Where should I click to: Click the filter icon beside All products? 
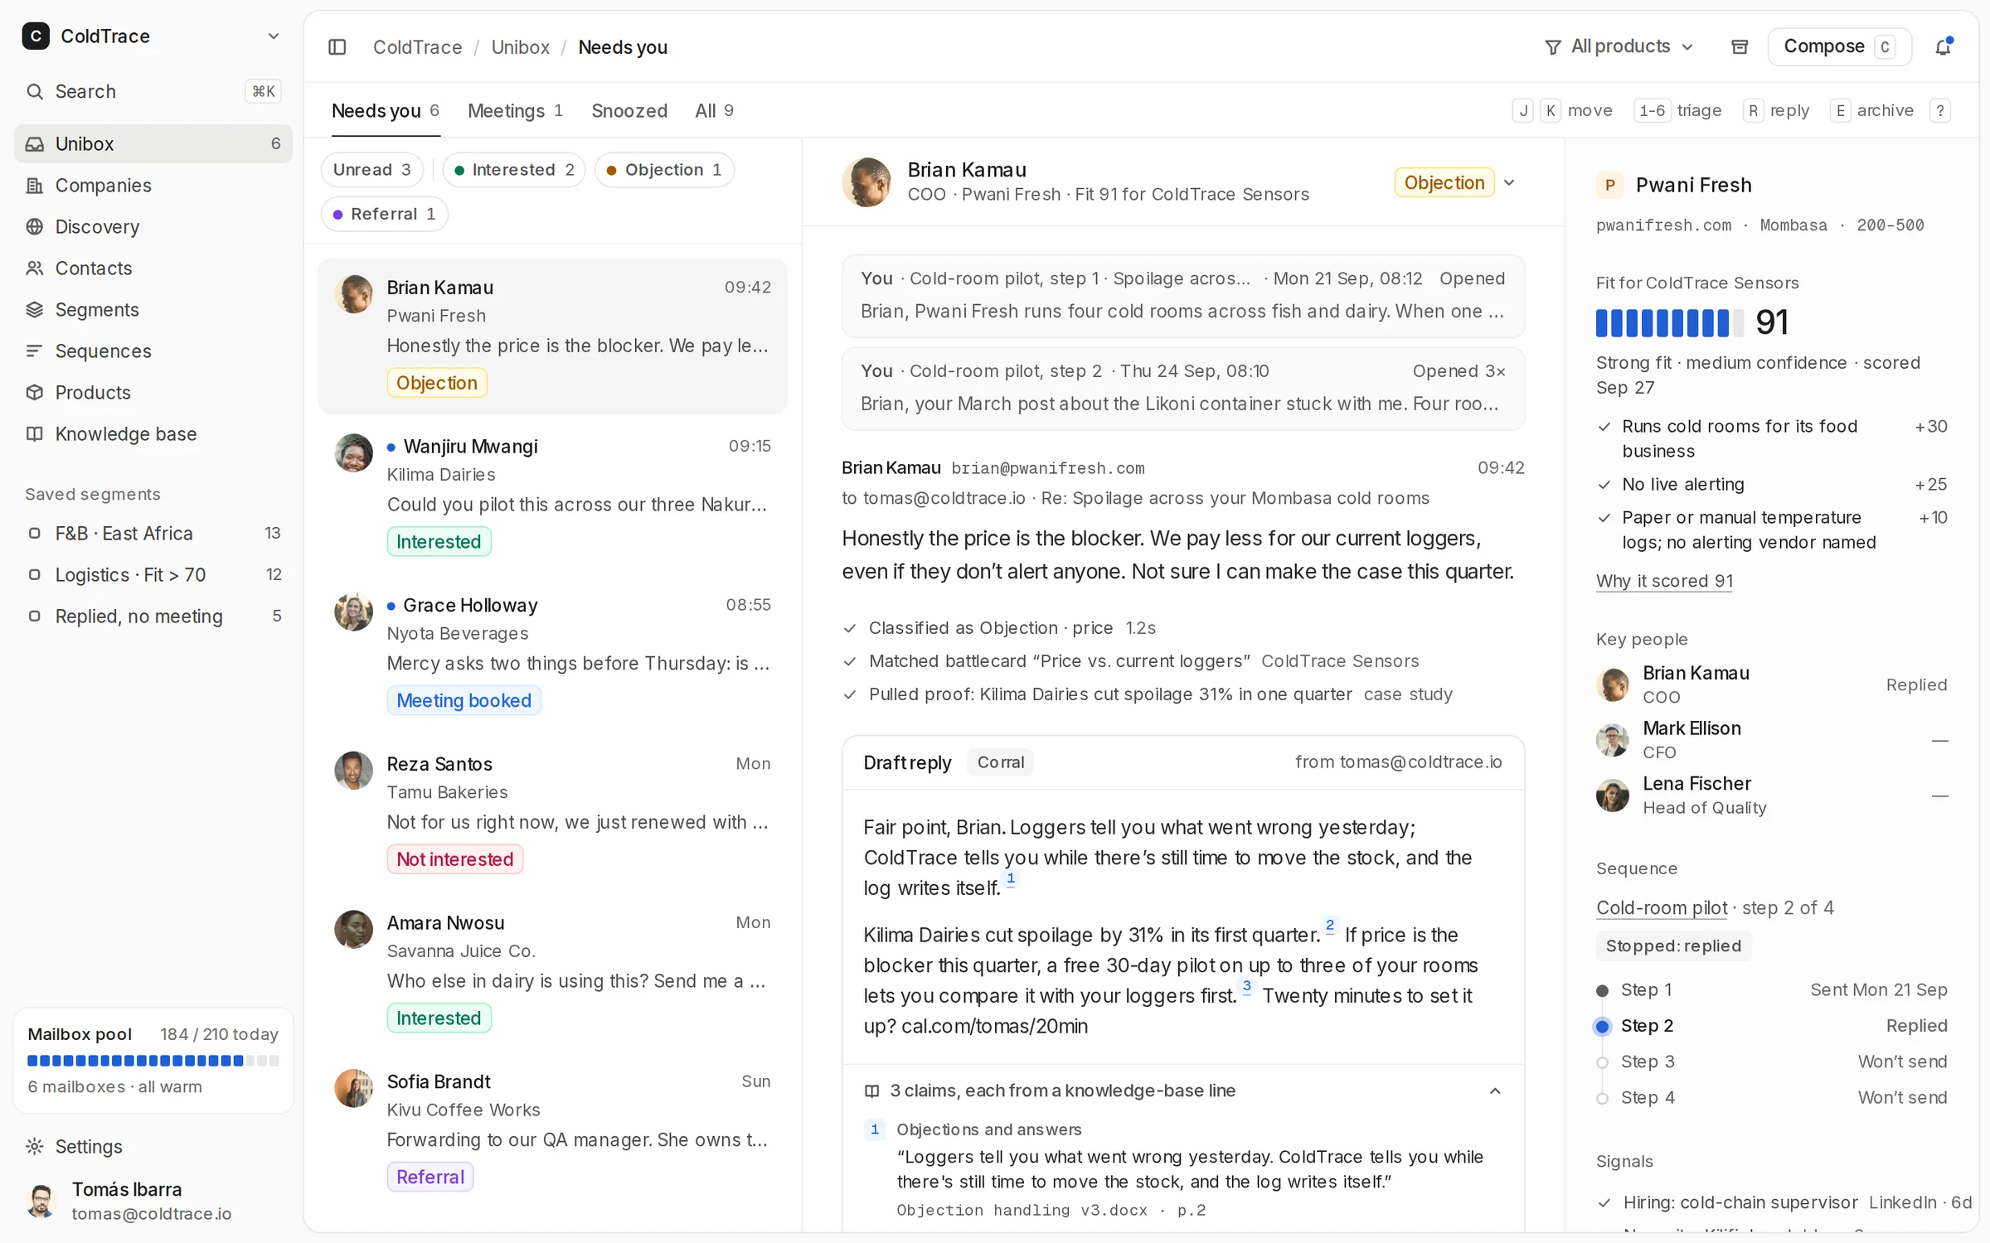1553,47
